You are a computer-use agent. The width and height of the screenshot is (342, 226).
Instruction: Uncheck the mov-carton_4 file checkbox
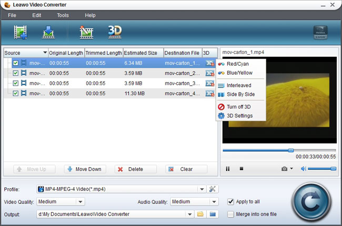click(15, 93)
